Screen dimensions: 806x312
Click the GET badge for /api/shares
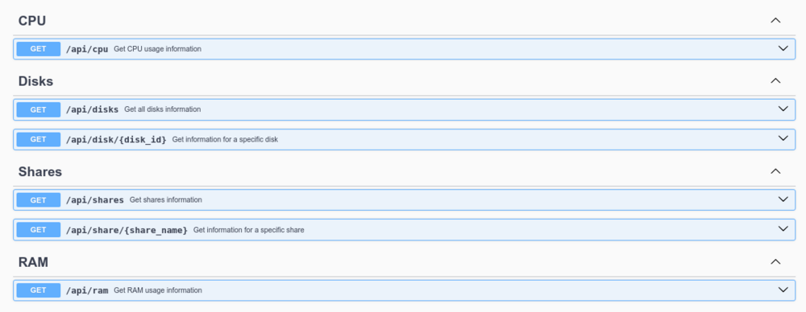(x=39, y=199)
